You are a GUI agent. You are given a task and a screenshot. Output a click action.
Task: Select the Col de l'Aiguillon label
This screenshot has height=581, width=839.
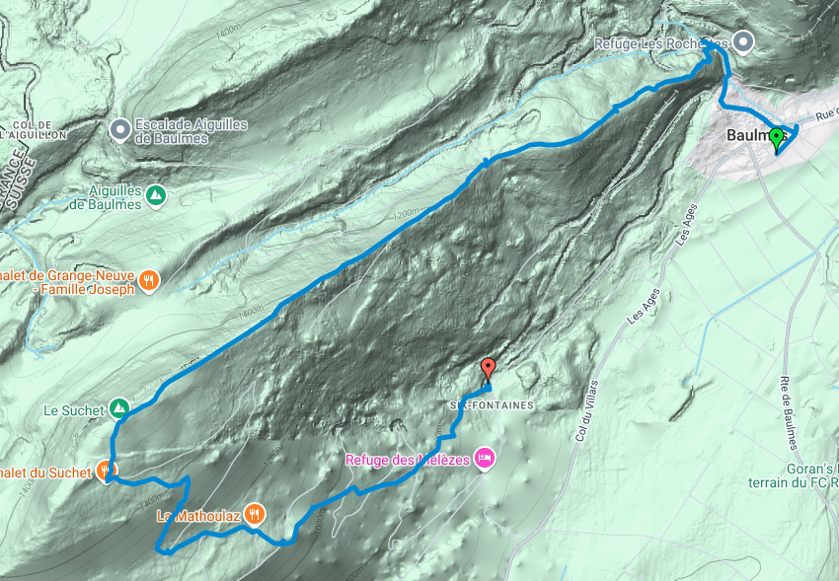tap(34, 130)
